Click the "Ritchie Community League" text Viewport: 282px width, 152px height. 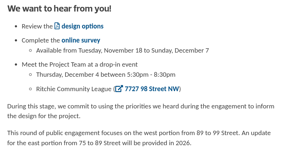click(x=73, y=89)
